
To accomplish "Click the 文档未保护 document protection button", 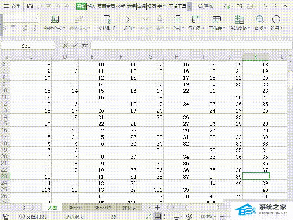I will click(34, 217).
